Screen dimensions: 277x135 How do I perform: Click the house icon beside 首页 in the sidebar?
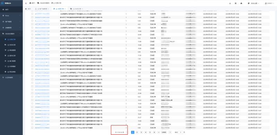pos(3,10)
